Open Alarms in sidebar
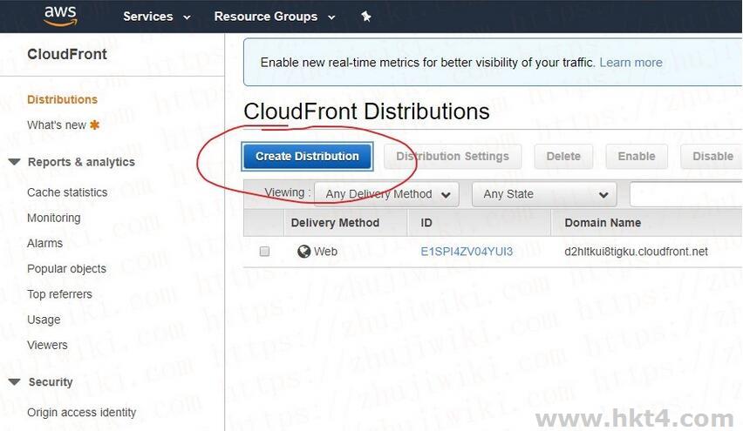Viewport: 743px width, 431px height. [x=44, y=243]
